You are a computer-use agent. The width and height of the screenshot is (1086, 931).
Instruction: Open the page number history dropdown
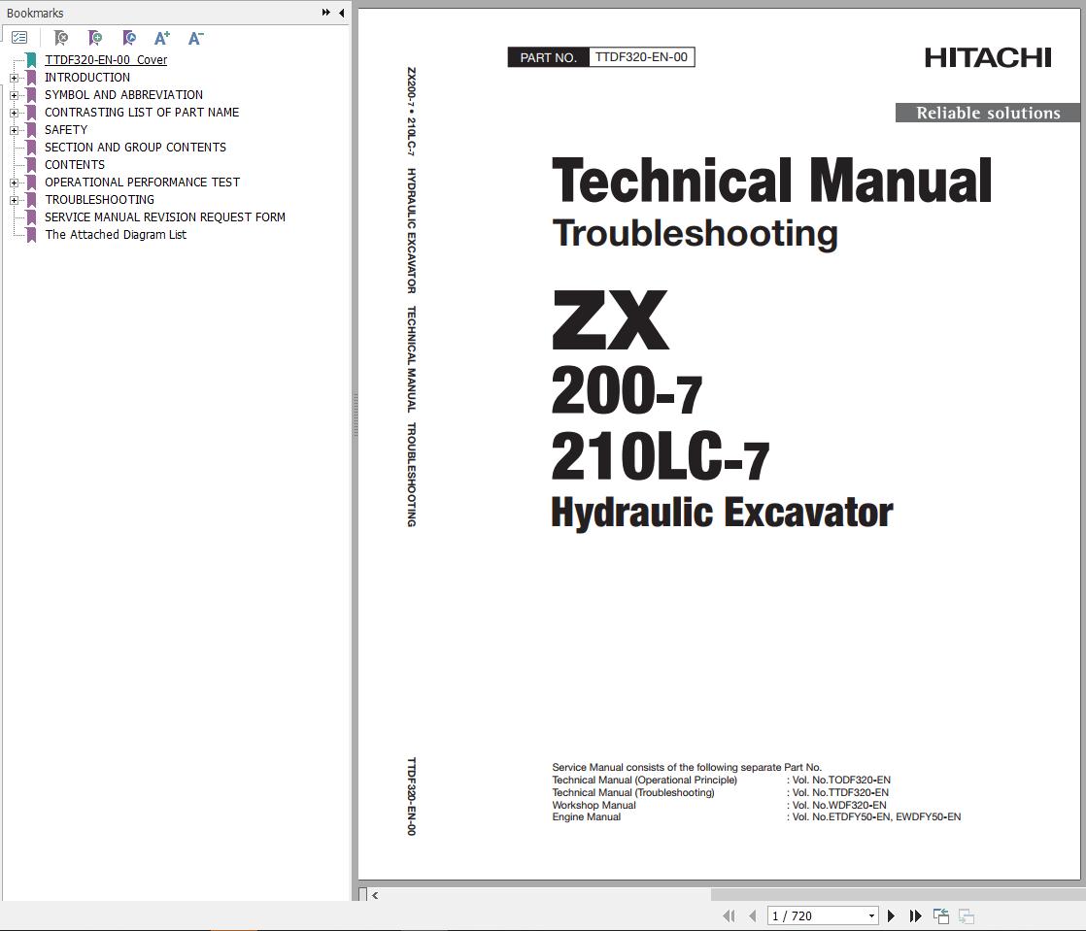[871, 915]
